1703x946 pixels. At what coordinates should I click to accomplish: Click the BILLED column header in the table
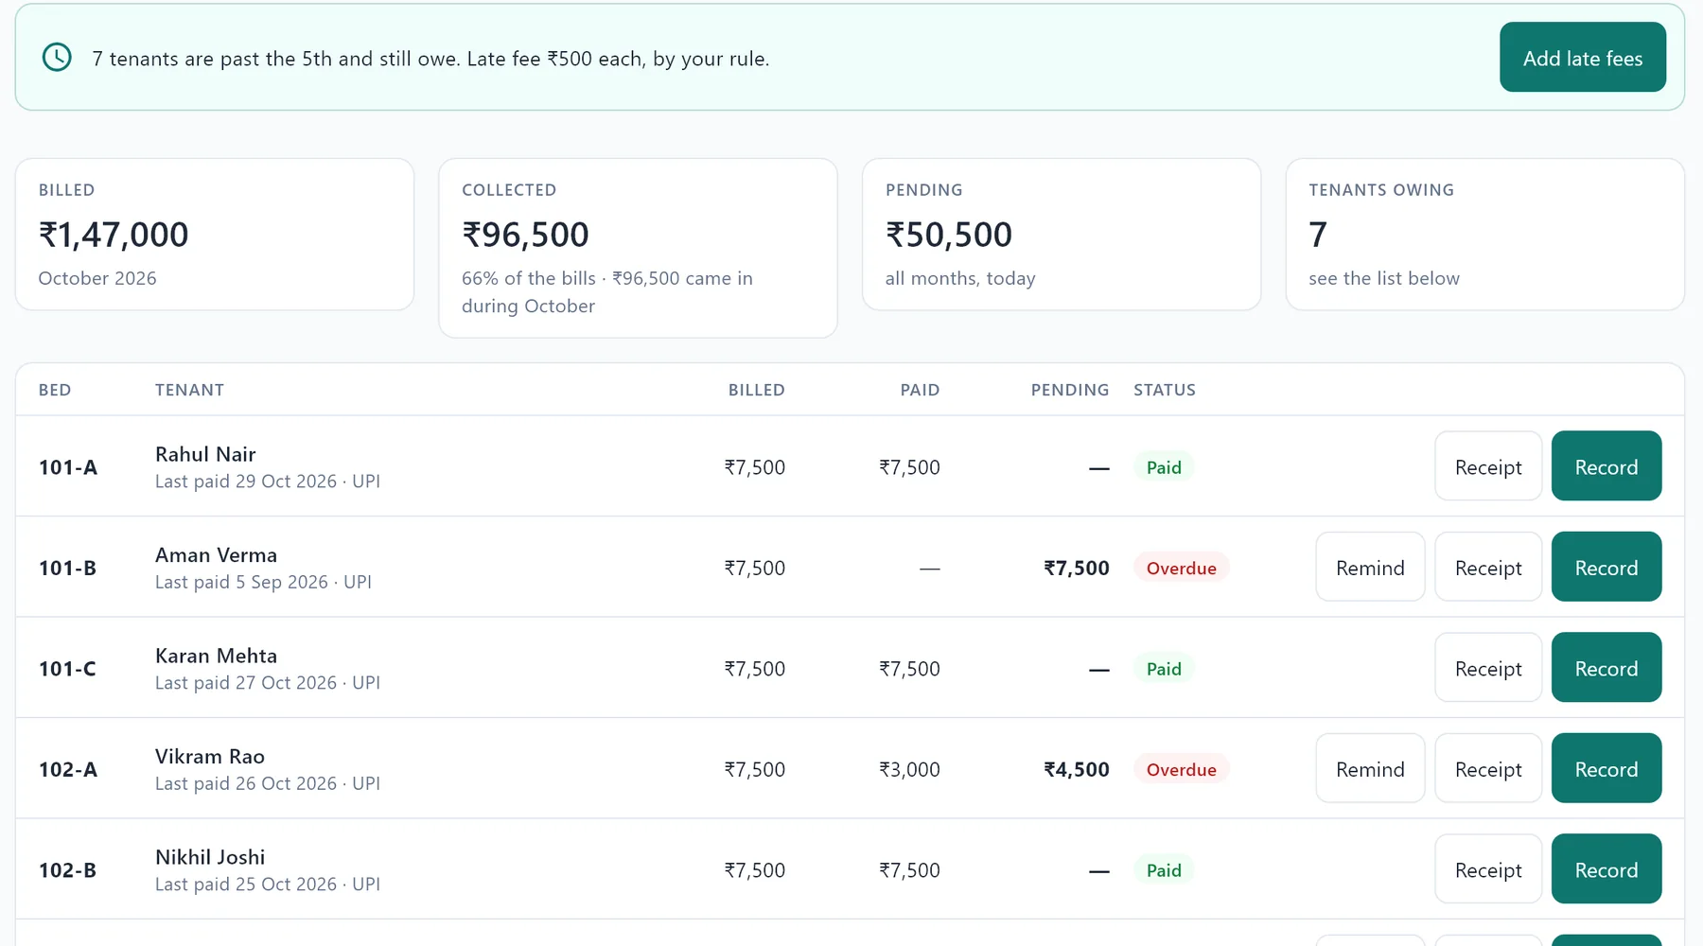(756, 390)
